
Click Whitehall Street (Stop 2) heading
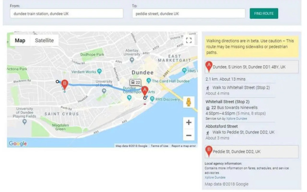(x=227, y=102)
